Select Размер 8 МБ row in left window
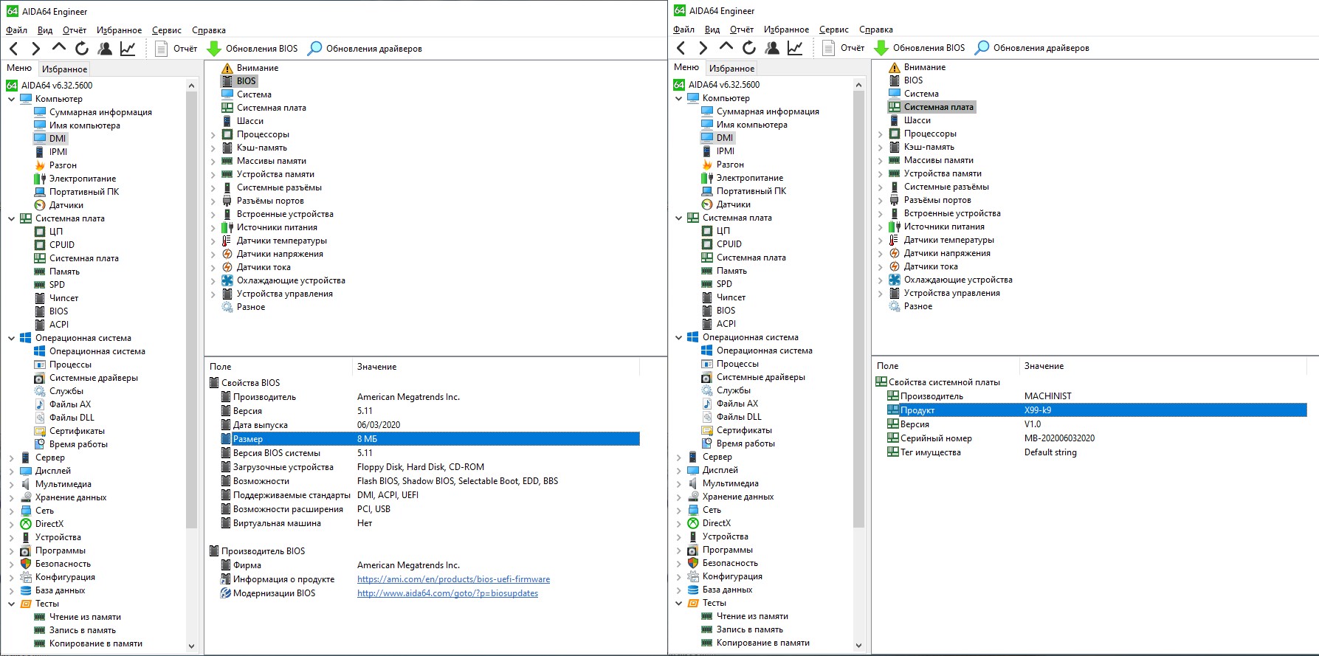The image size is (1319, 656). click(430, 439)
